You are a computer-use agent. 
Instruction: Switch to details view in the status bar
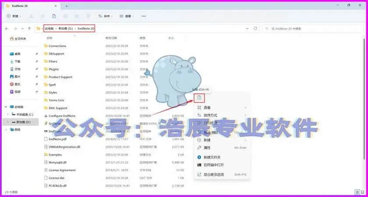pyautogui.click(x=357, y=192)
